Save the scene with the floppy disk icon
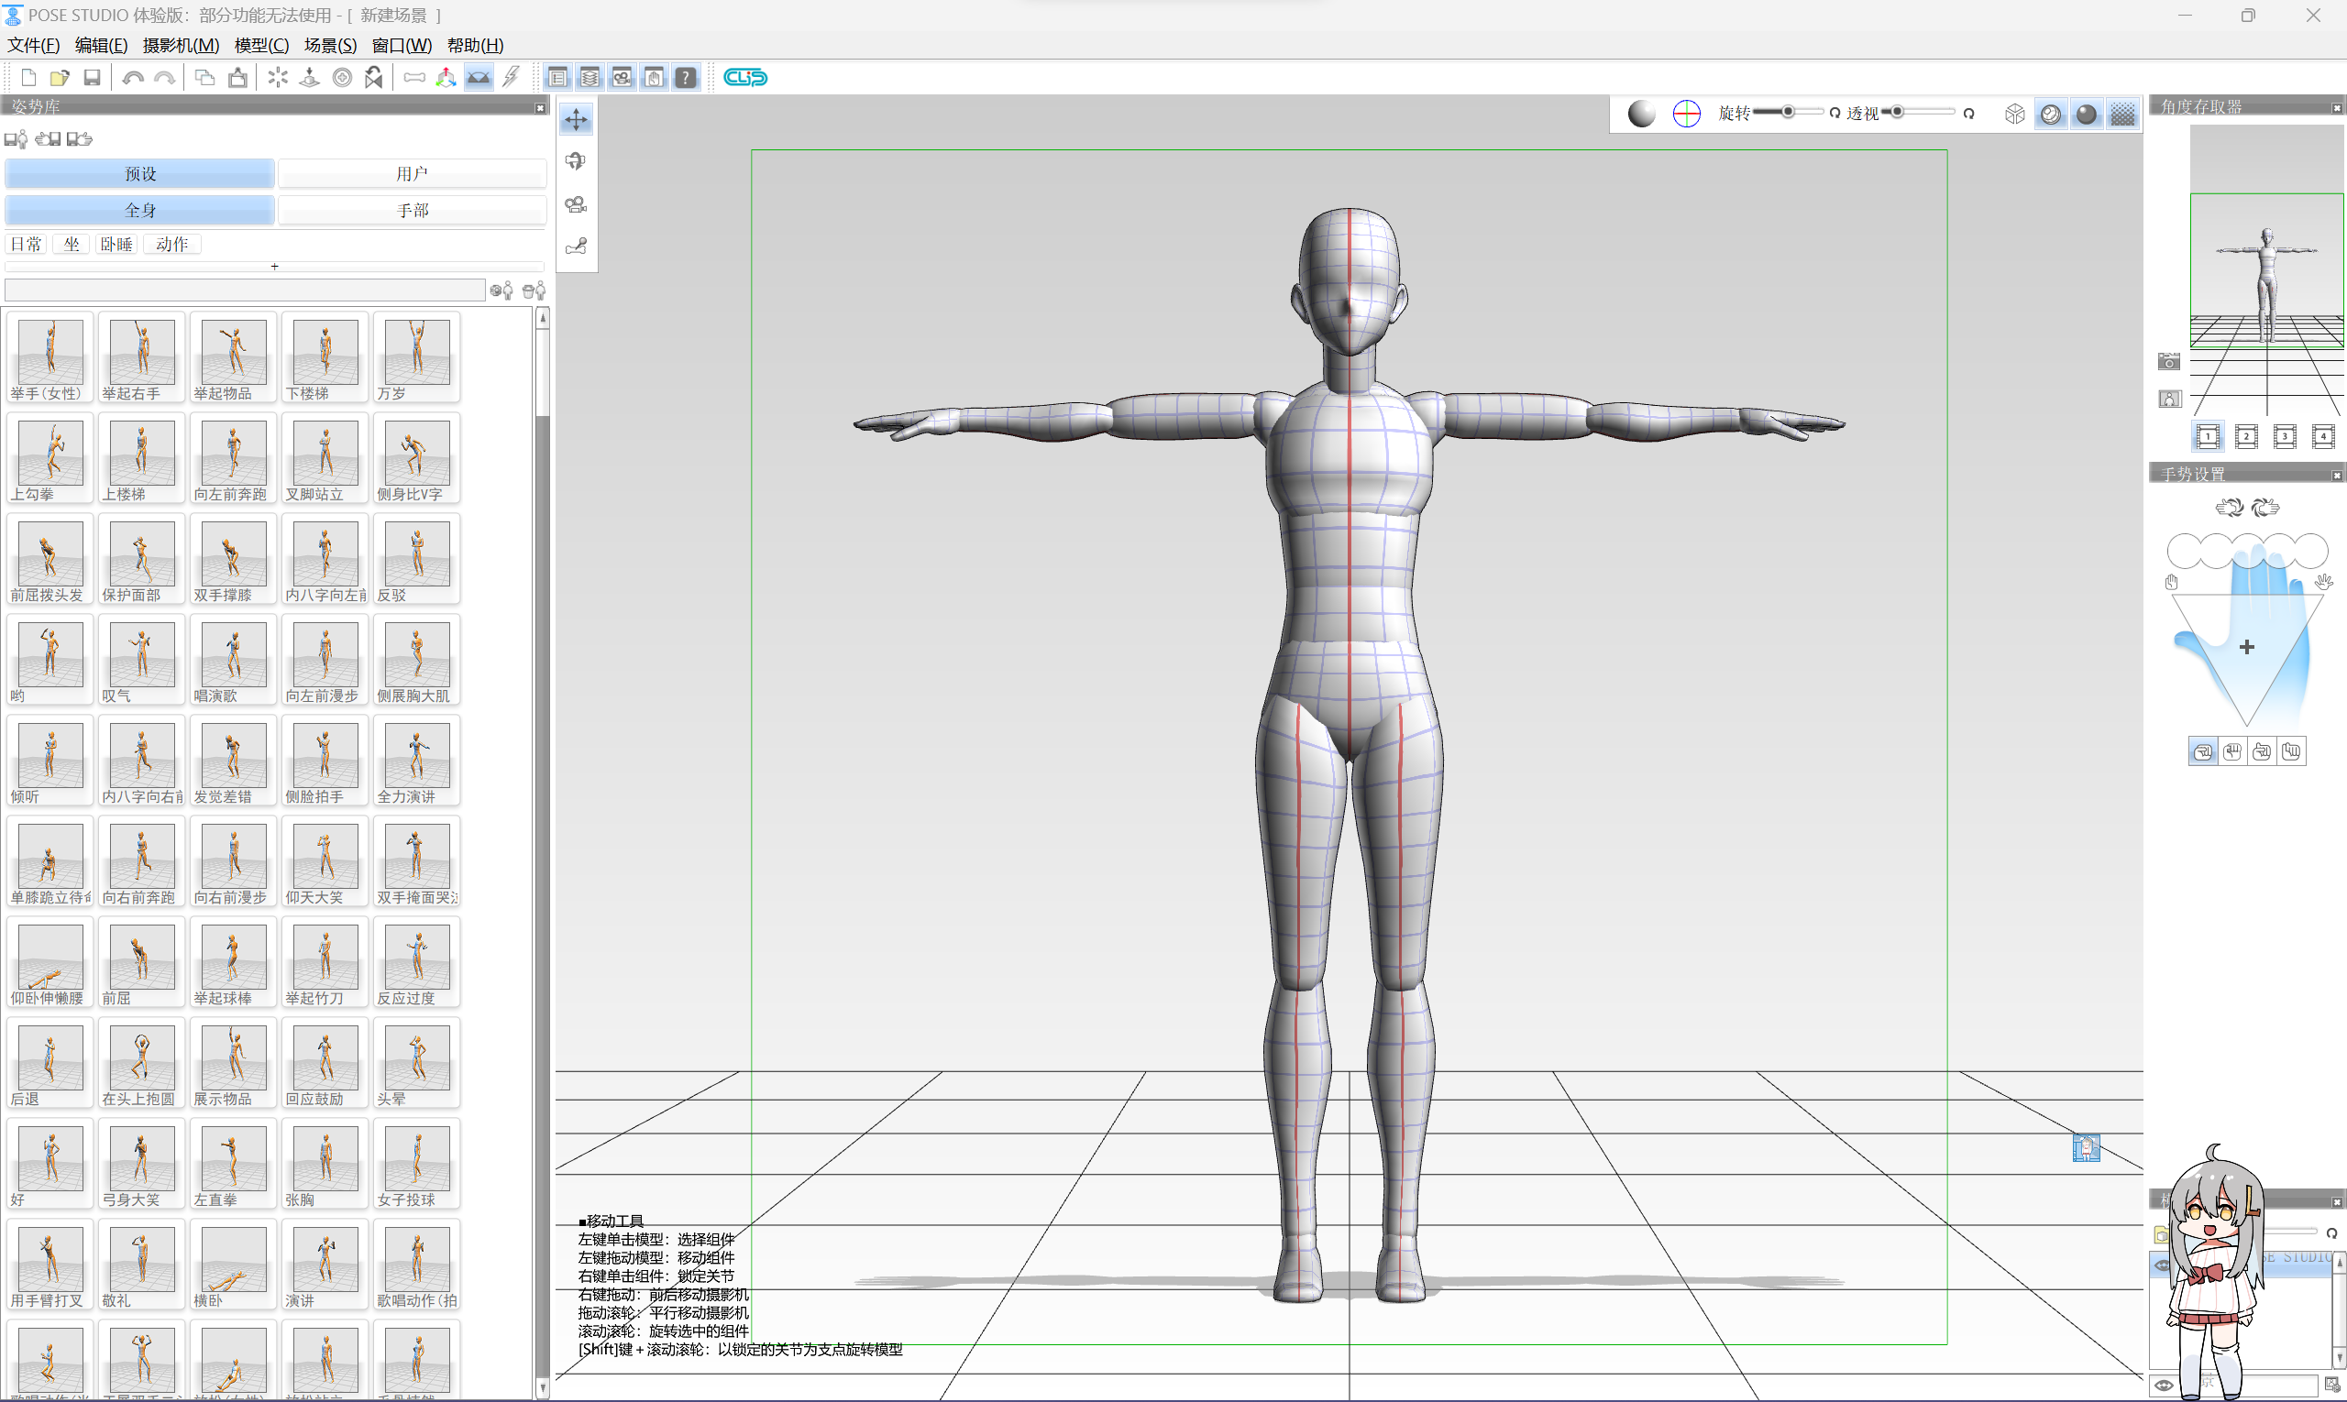 (92, 78)
